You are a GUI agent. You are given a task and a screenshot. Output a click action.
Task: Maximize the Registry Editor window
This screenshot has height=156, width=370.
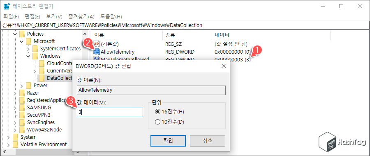341,6
